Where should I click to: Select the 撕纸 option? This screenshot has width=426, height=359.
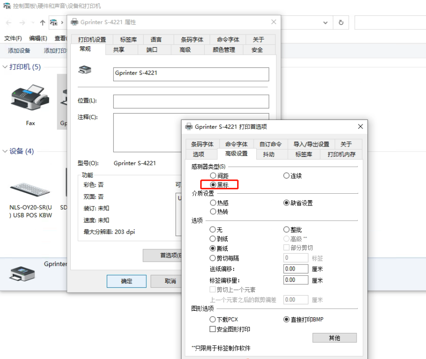[213, 248]
